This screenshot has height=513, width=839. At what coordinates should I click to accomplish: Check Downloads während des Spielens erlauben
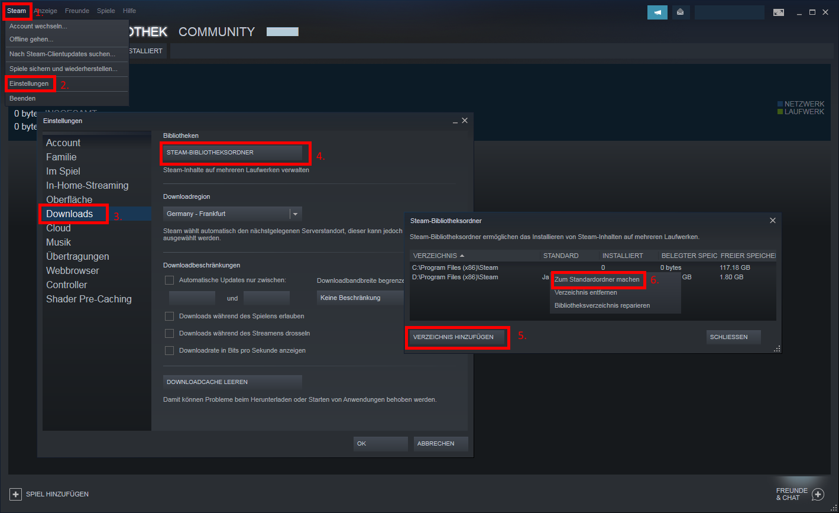169,316
